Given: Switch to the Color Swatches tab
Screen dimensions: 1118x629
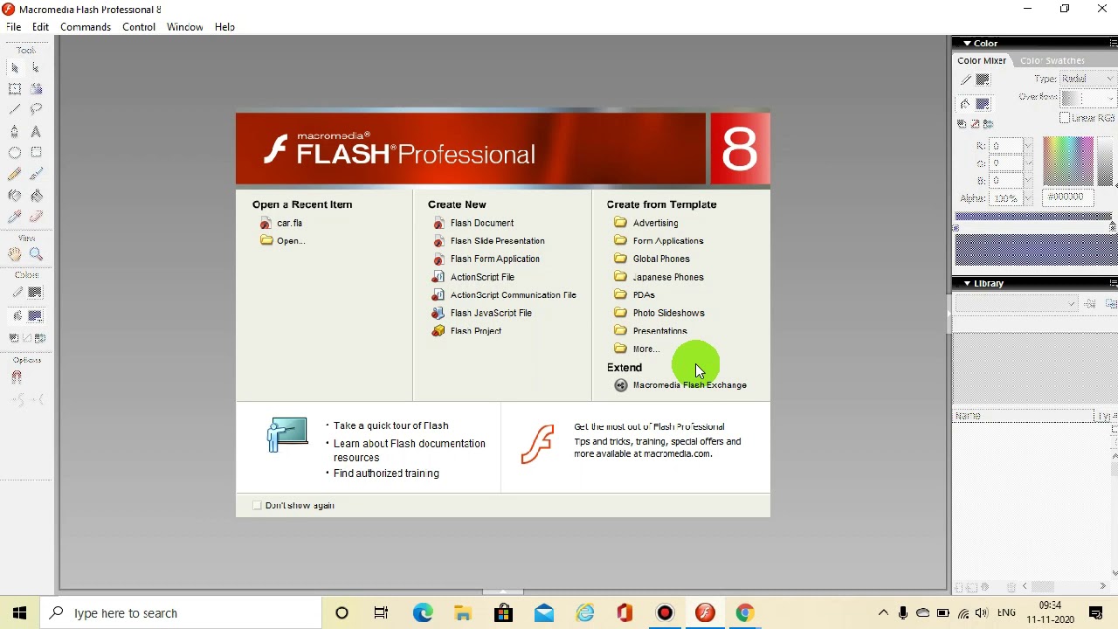Looking at the screenshot, I should point(1052,60).
